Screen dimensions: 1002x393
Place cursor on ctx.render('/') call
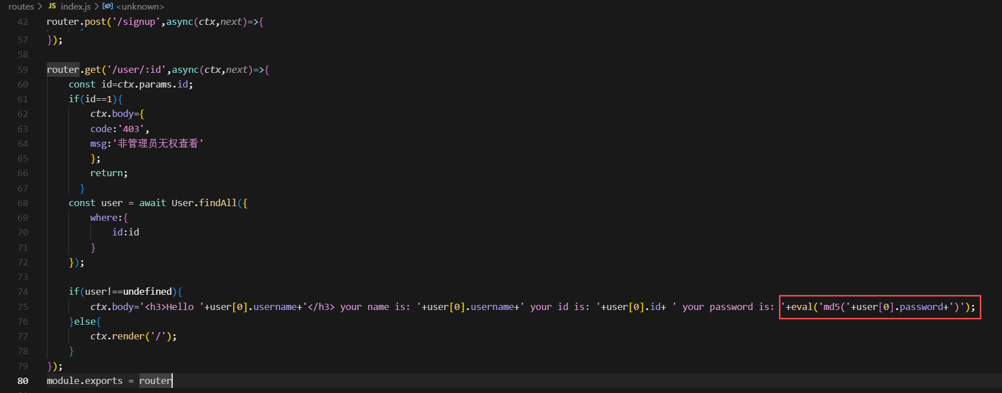point(133,336)
